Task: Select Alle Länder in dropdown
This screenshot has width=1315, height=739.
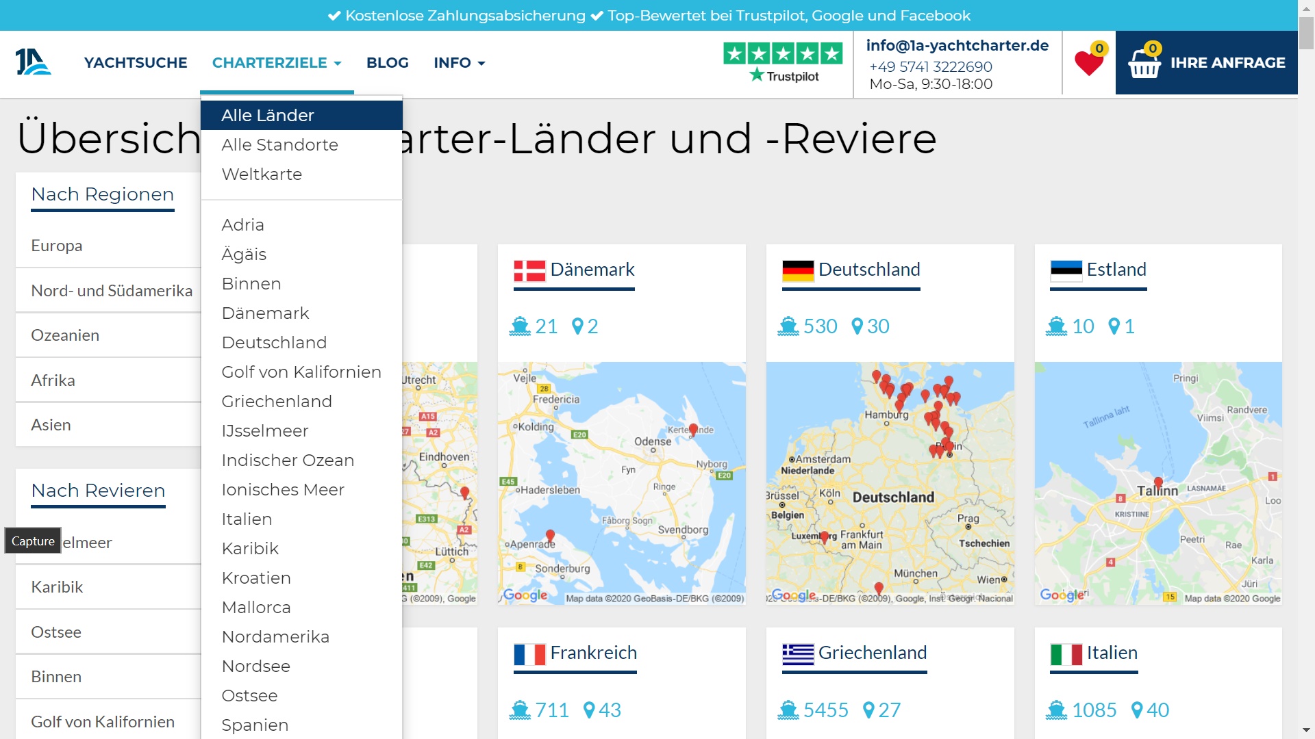Action: (268, 116)
